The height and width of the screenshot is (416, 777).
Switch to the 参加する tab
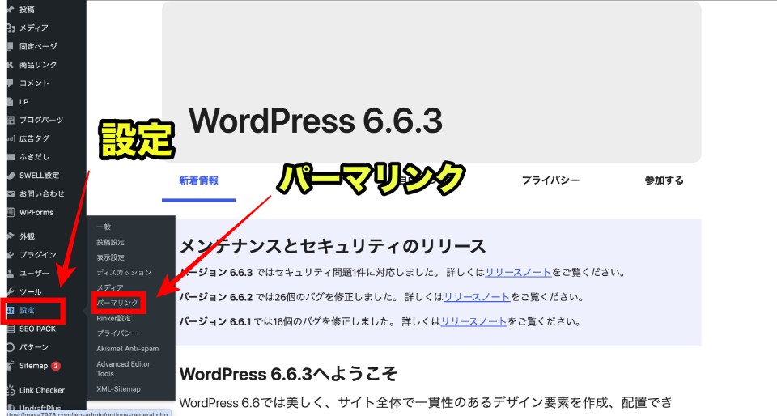tap(664, 180)
